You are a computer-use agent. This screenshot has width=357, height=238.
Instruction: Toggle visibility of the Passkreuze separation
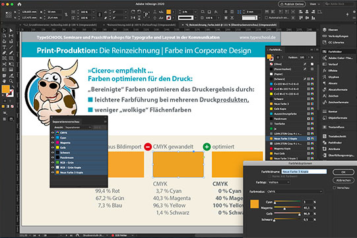(53, 158)
